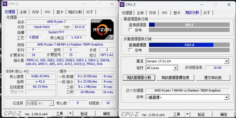Click the 指令集 instruction list text
Viewport: 236px width, 118px height.
click(x=70, y=62)
